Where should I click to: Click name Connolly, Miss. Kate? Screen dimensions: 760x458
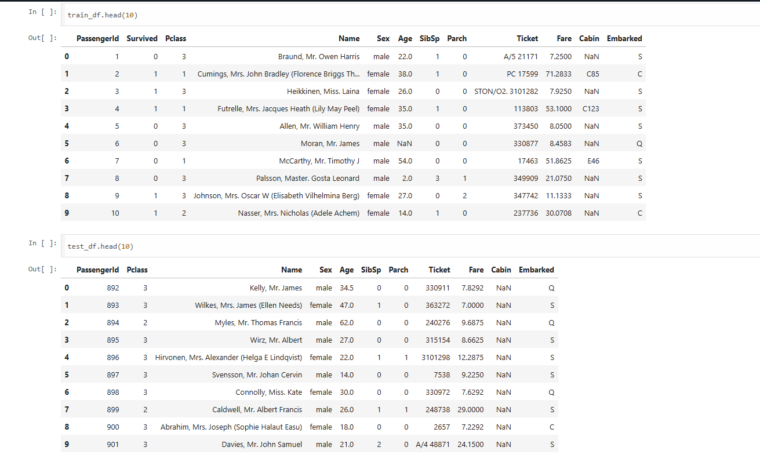tap(269, 392)
